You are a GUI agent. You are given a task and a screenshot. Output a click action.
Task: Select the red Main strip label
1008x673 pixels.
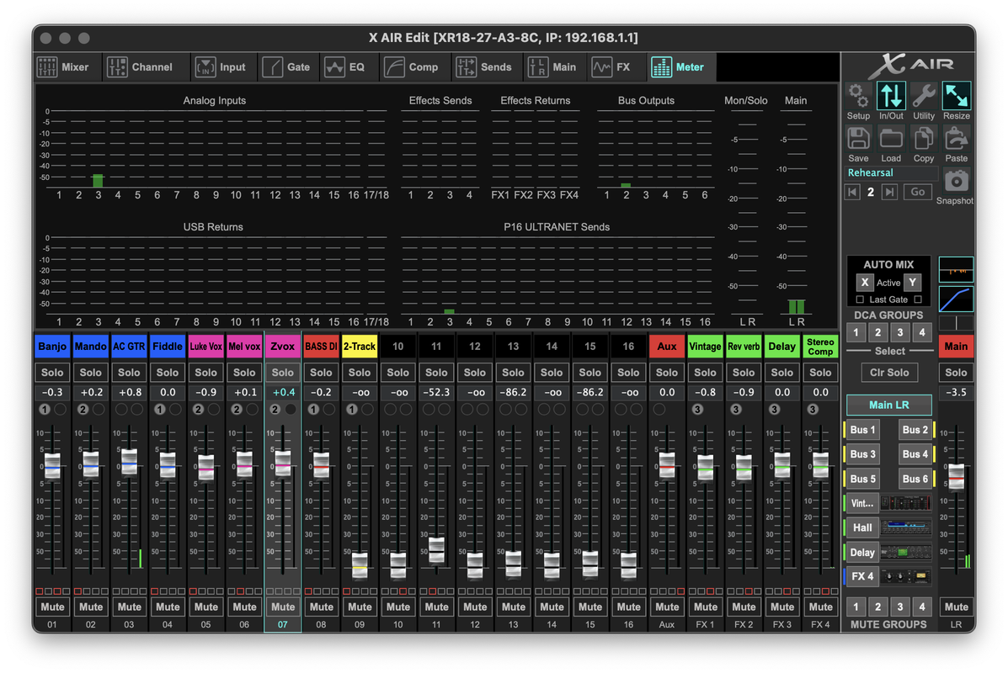(x=956, y=346)
